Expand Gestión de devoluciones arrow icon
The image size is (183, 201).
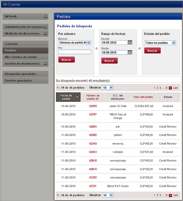(45, 64)
